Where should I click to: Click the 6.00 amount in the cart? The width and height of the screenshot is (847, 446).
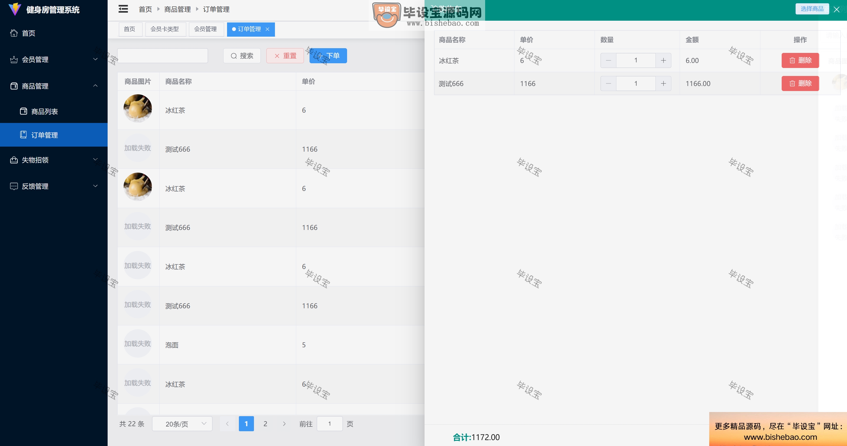click(x=692, y=61)
